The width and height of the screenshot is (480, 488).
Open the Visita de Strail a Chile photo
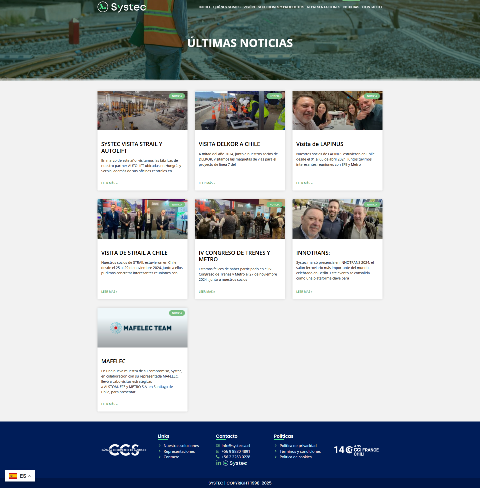(142, 219)
